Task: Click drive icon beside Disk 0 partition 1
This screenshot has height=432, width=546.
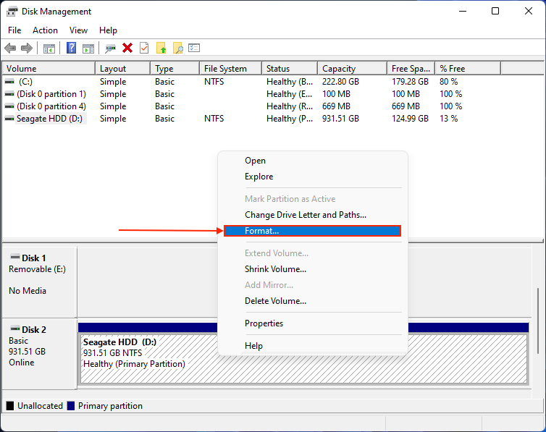Action: [9, 94]
